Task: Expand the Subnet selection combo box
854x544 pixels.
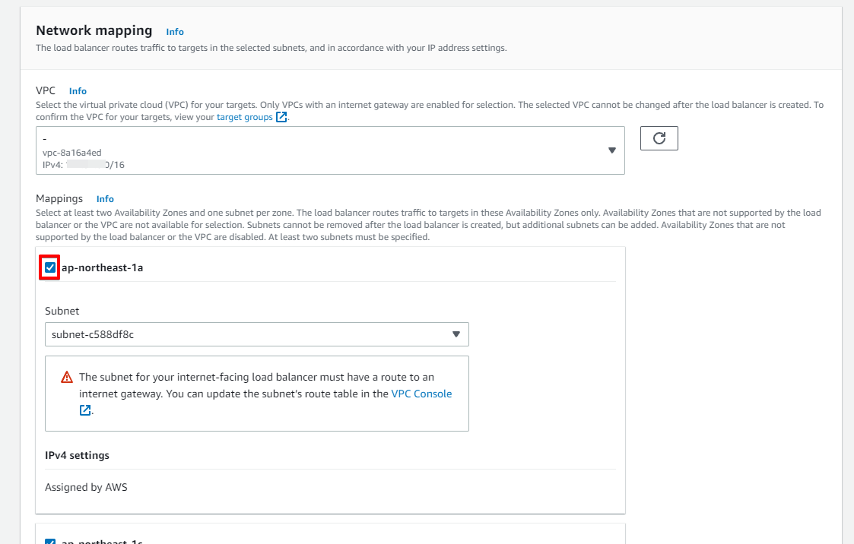Action: pos(256,334)
